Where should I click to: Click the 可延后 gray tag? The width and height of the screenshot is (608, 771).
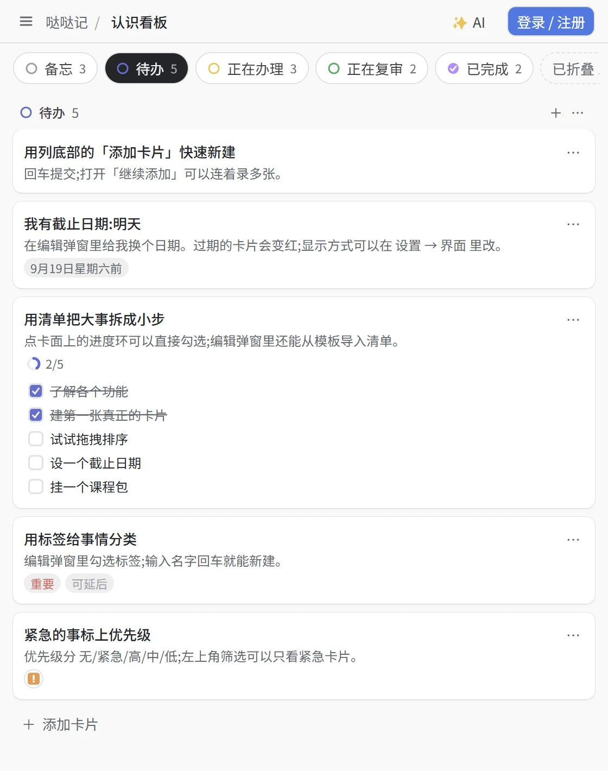coord(90,584)
